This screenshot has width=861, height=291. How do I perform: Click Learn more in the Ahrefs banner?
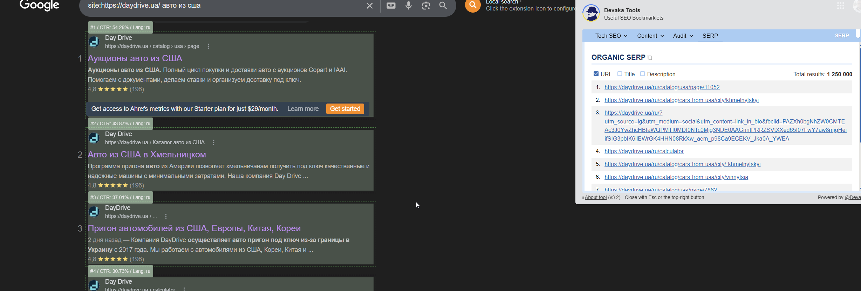click(x=303, y=109)
